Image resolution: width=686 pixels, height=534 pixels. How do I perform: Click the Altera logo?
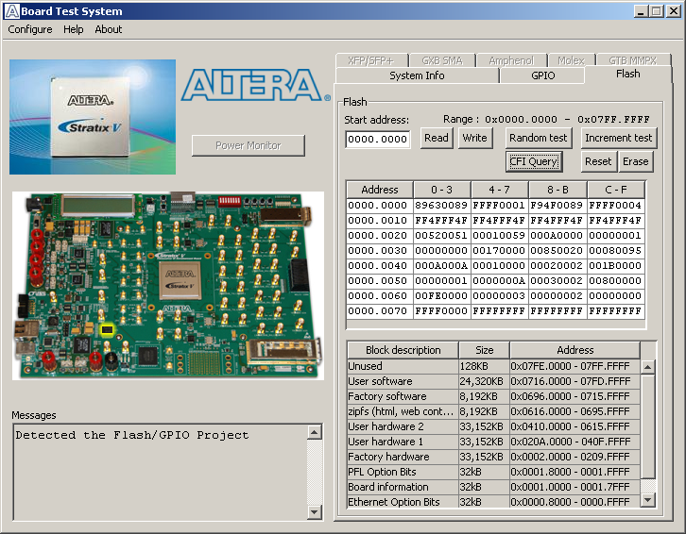click(256, 85)
